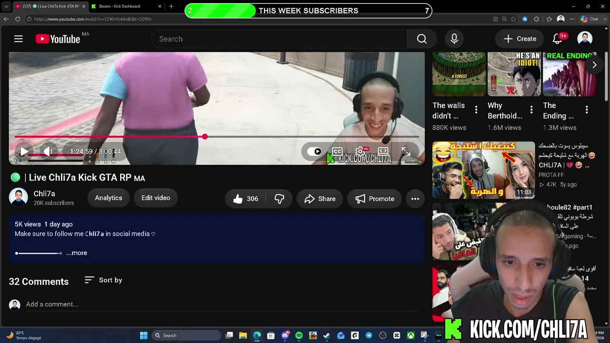The height and width of the screenshot is (343, 610).
Task: Close the Kick Dashboard browser tab
Action: click(x=160, y=6)
